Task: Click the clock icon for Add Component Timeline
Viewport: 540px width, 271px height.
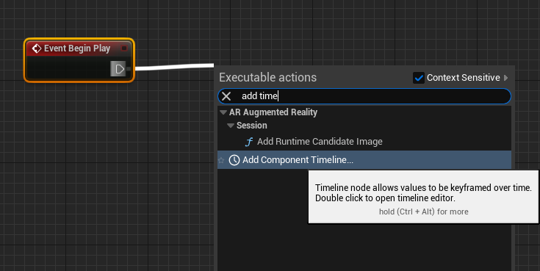Action: point(234,160)
